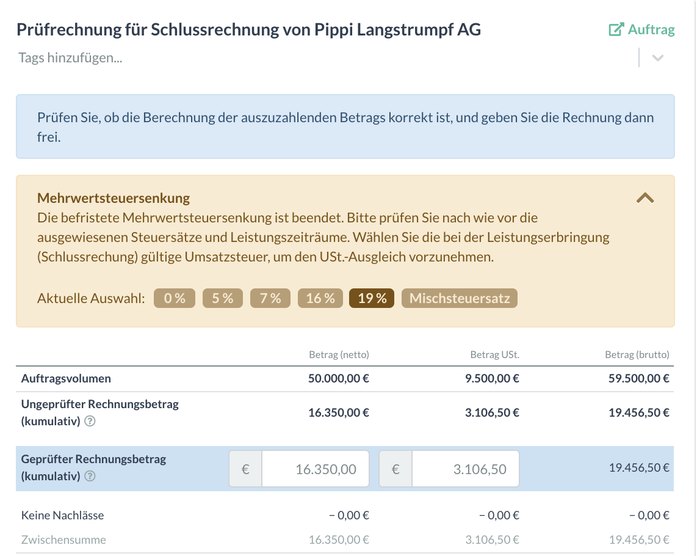Image resolution: width=697 pixels, height=556 pixels.
Task: Select the 5 % tax rate
Action: coord(223,298)
